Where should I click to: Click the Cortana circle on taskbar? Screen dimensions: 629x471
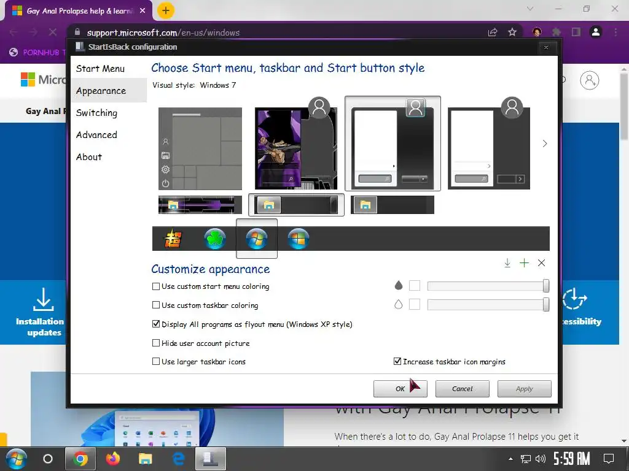[x=48, y=459]
